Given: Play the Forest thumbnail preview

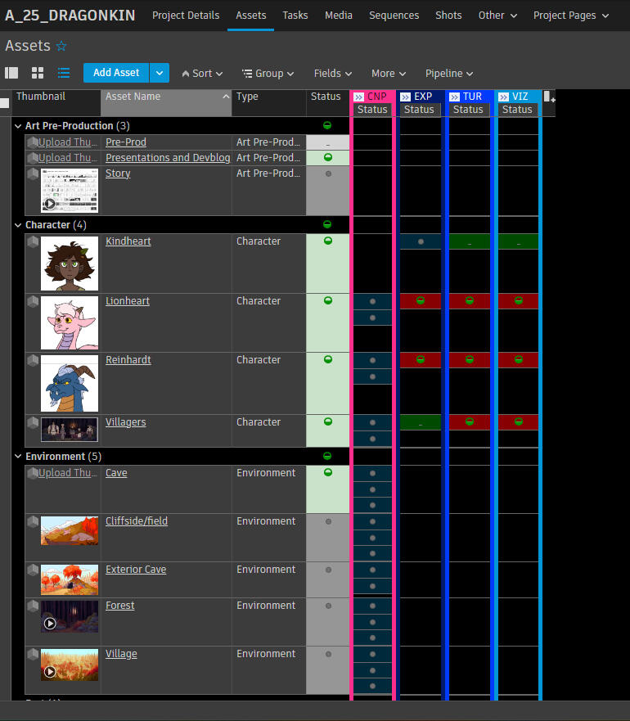Looking at the screenshot, I should 50,624.
